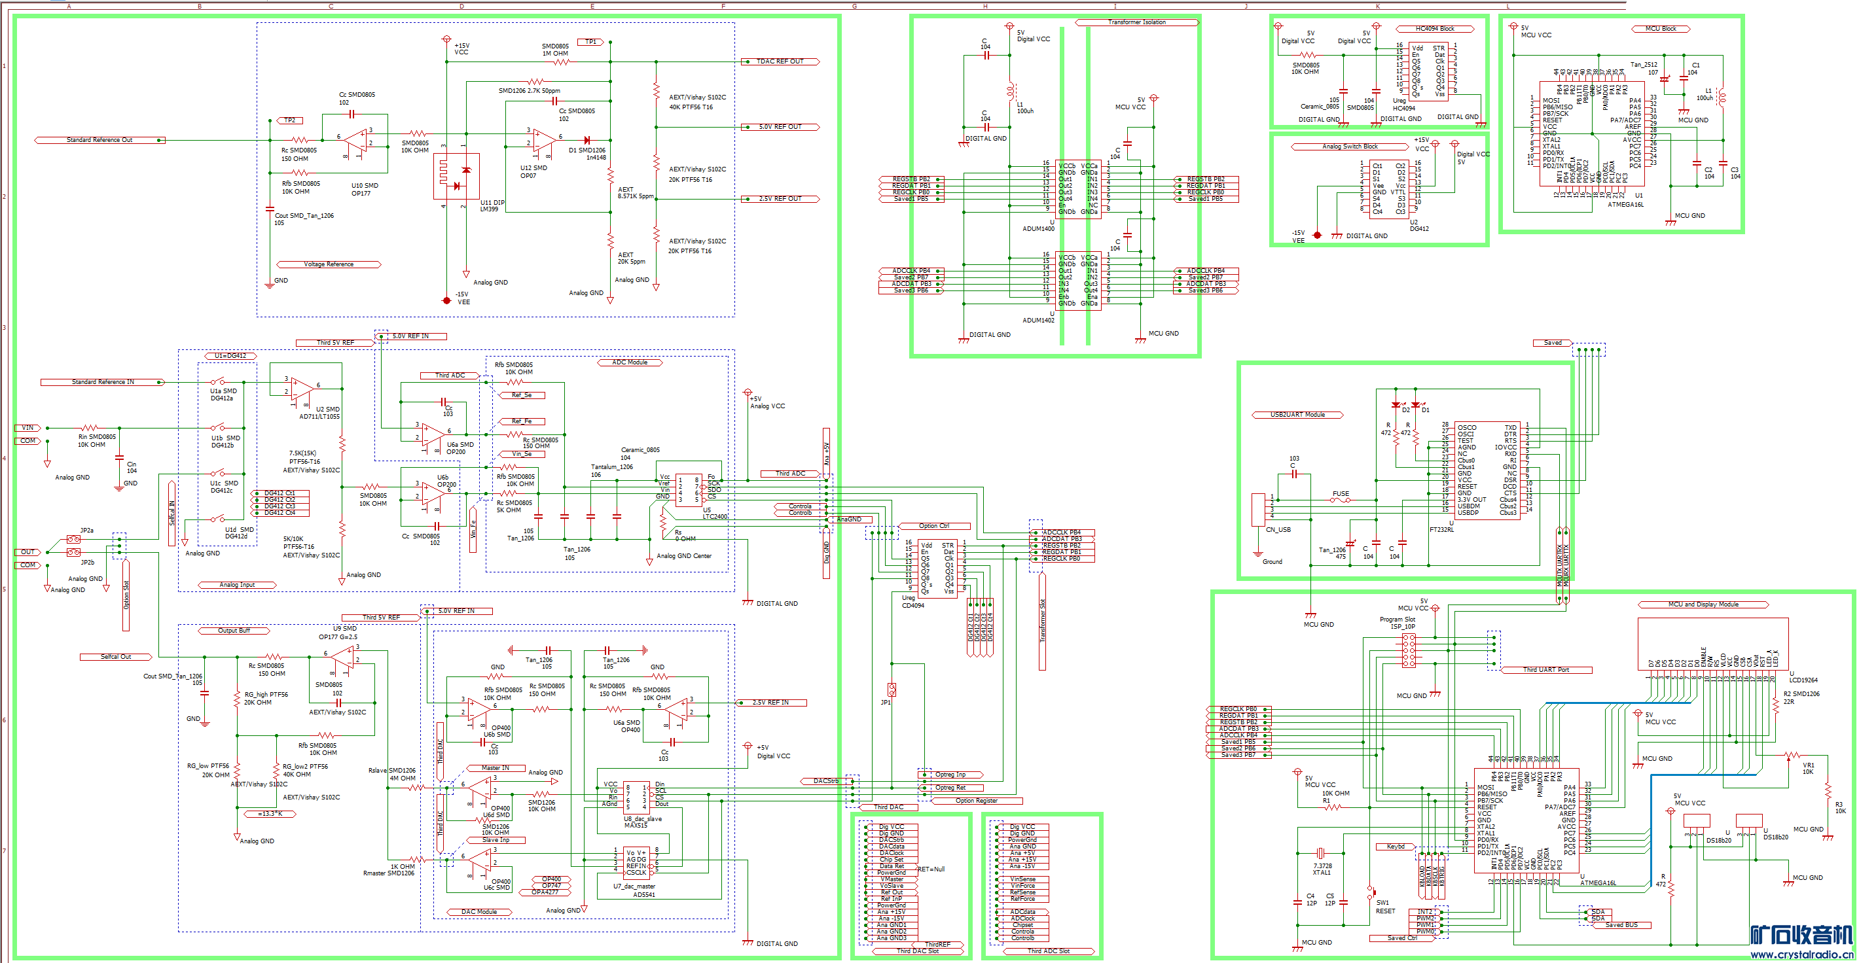Select the U7_dac_master AD5541 chip
The height and width of the screenshot is (963, 1859).
pos(636,863)
